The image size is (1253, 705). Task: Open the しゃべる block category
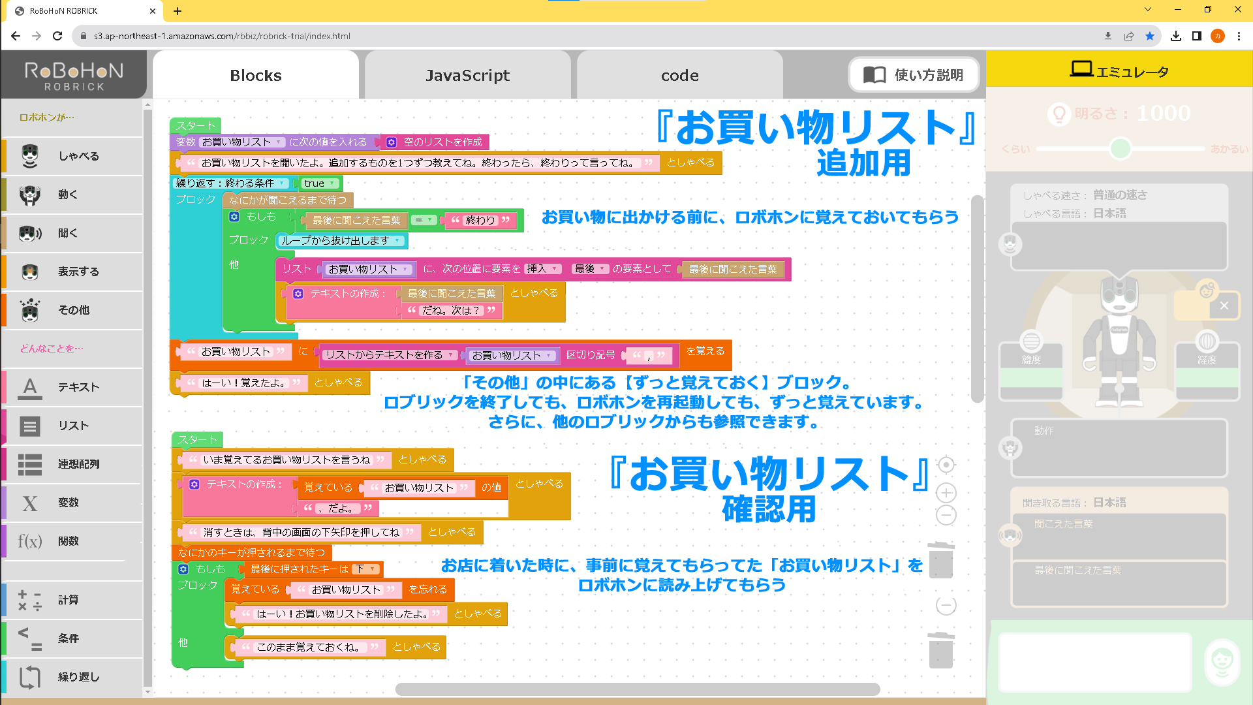click(72, 156)
